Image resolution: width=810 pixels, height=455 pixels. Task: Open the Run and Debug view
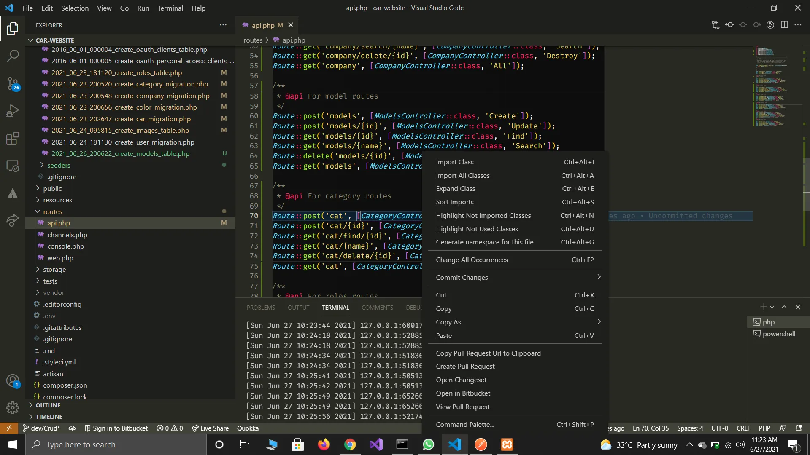point(13,111)
